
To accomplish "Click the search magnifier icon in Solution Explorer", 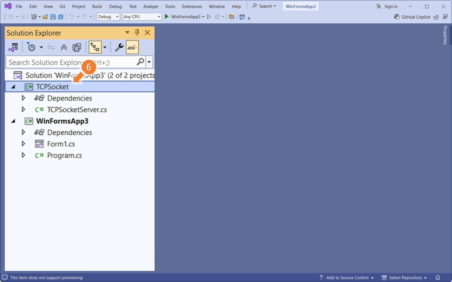I will tap(140, 62).
